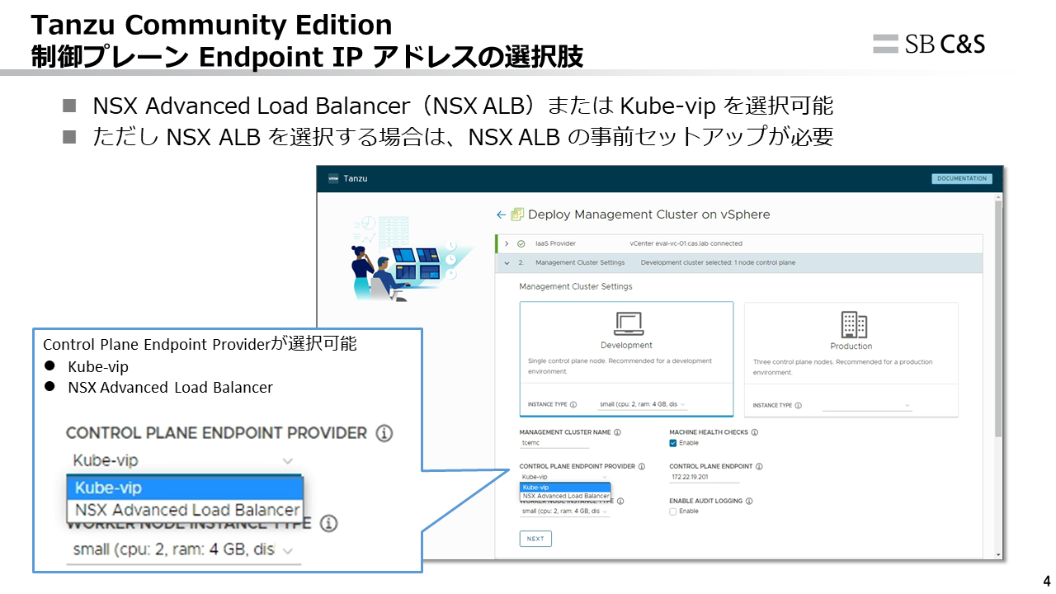
Task: Click 'Development cluster selected: 1 node control plane'
Action: [718, 263]
